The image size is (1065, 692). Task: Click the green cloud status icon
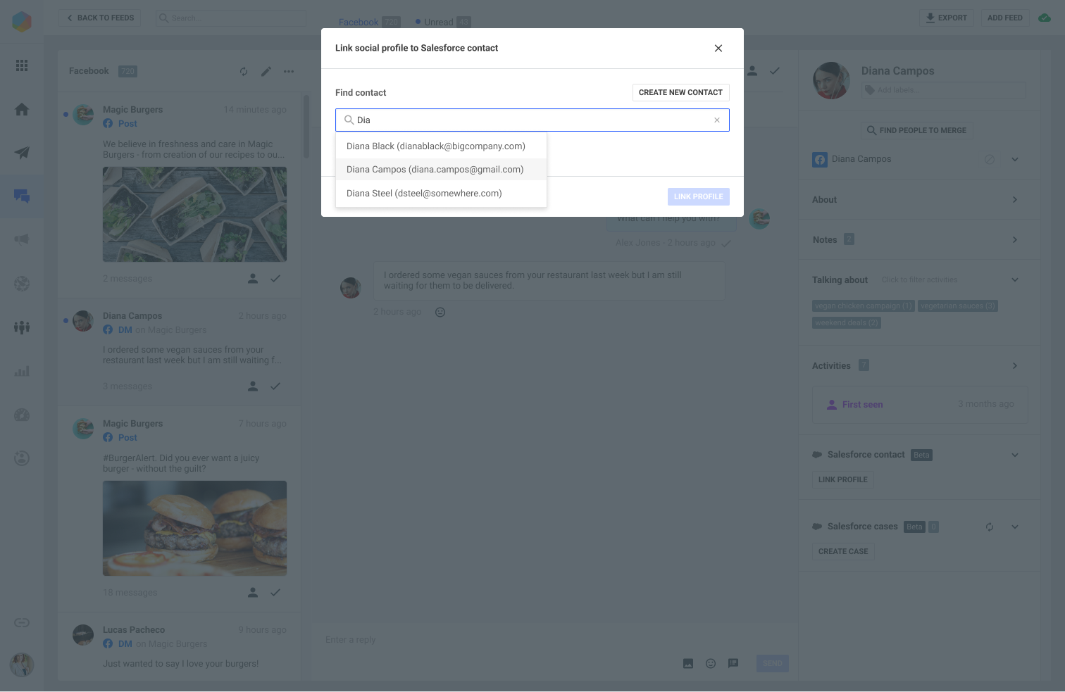(1045, 18)
